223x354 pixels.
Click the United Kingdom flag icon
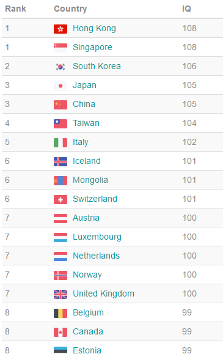coord(60,295)
